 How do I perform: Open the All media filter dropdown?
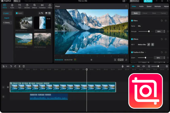[41, 13]
